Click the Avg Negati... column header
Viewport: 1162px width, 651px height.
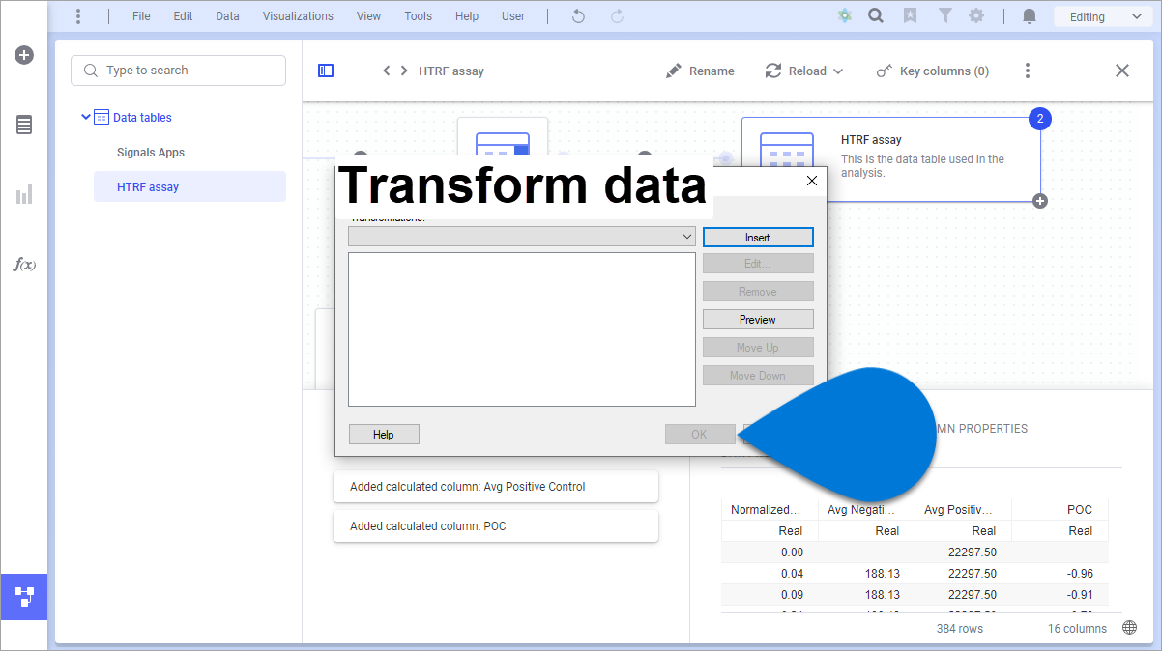click(x=866, y=510)
